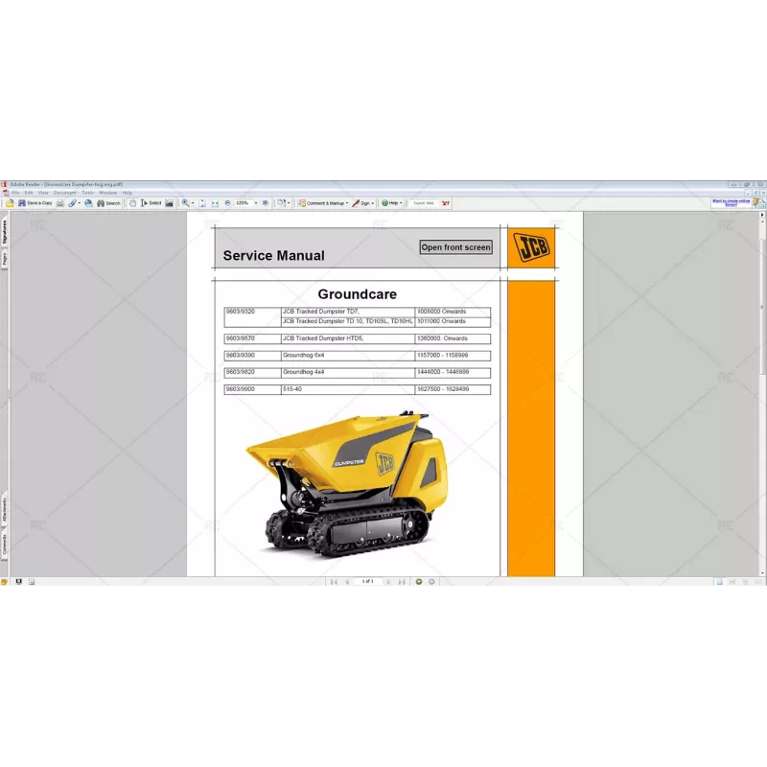The width and height of the screenshot is (767, 767).
Task: Expand the Sign menu arrow
Action: click(371, 202)
